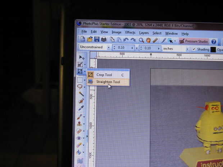Click the black shading colour swatch

(x=213, y=50)
